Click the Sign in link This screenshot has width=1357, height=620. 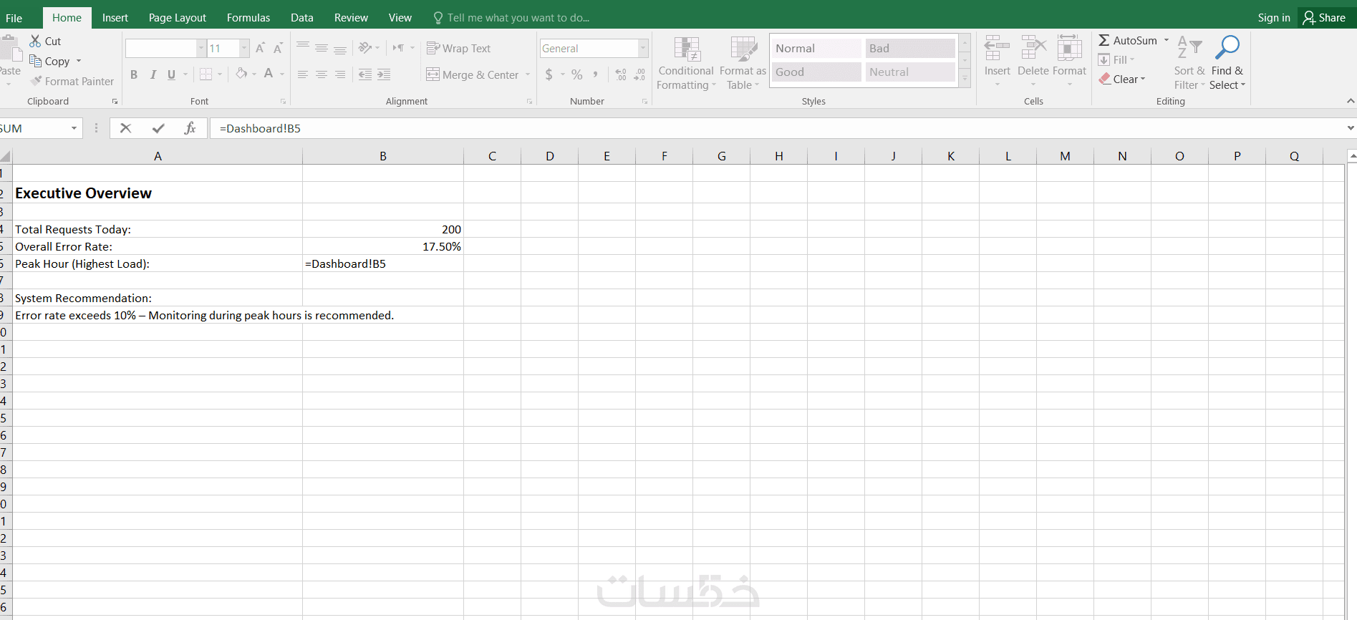pyautogui.click(x=1274, y=18)
